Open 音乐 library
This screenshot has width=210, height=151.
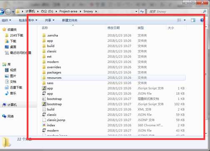(13, 93)
